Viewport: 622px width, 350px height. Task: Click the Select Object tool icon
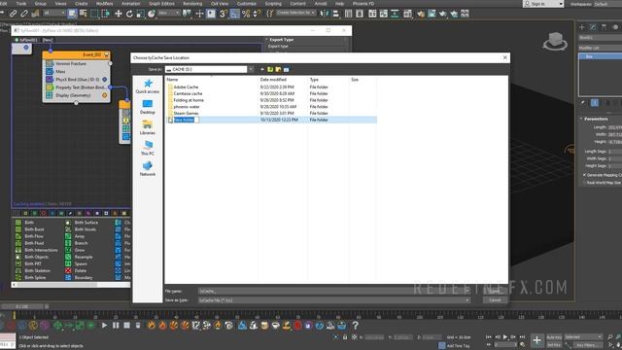click(x=72, y=14)
